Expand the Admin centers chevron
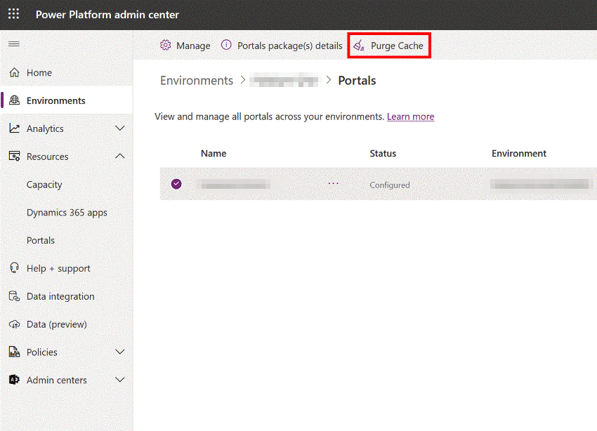Image resolution: width=597 pixels, height=431 pixels. [x=120, y=380]
